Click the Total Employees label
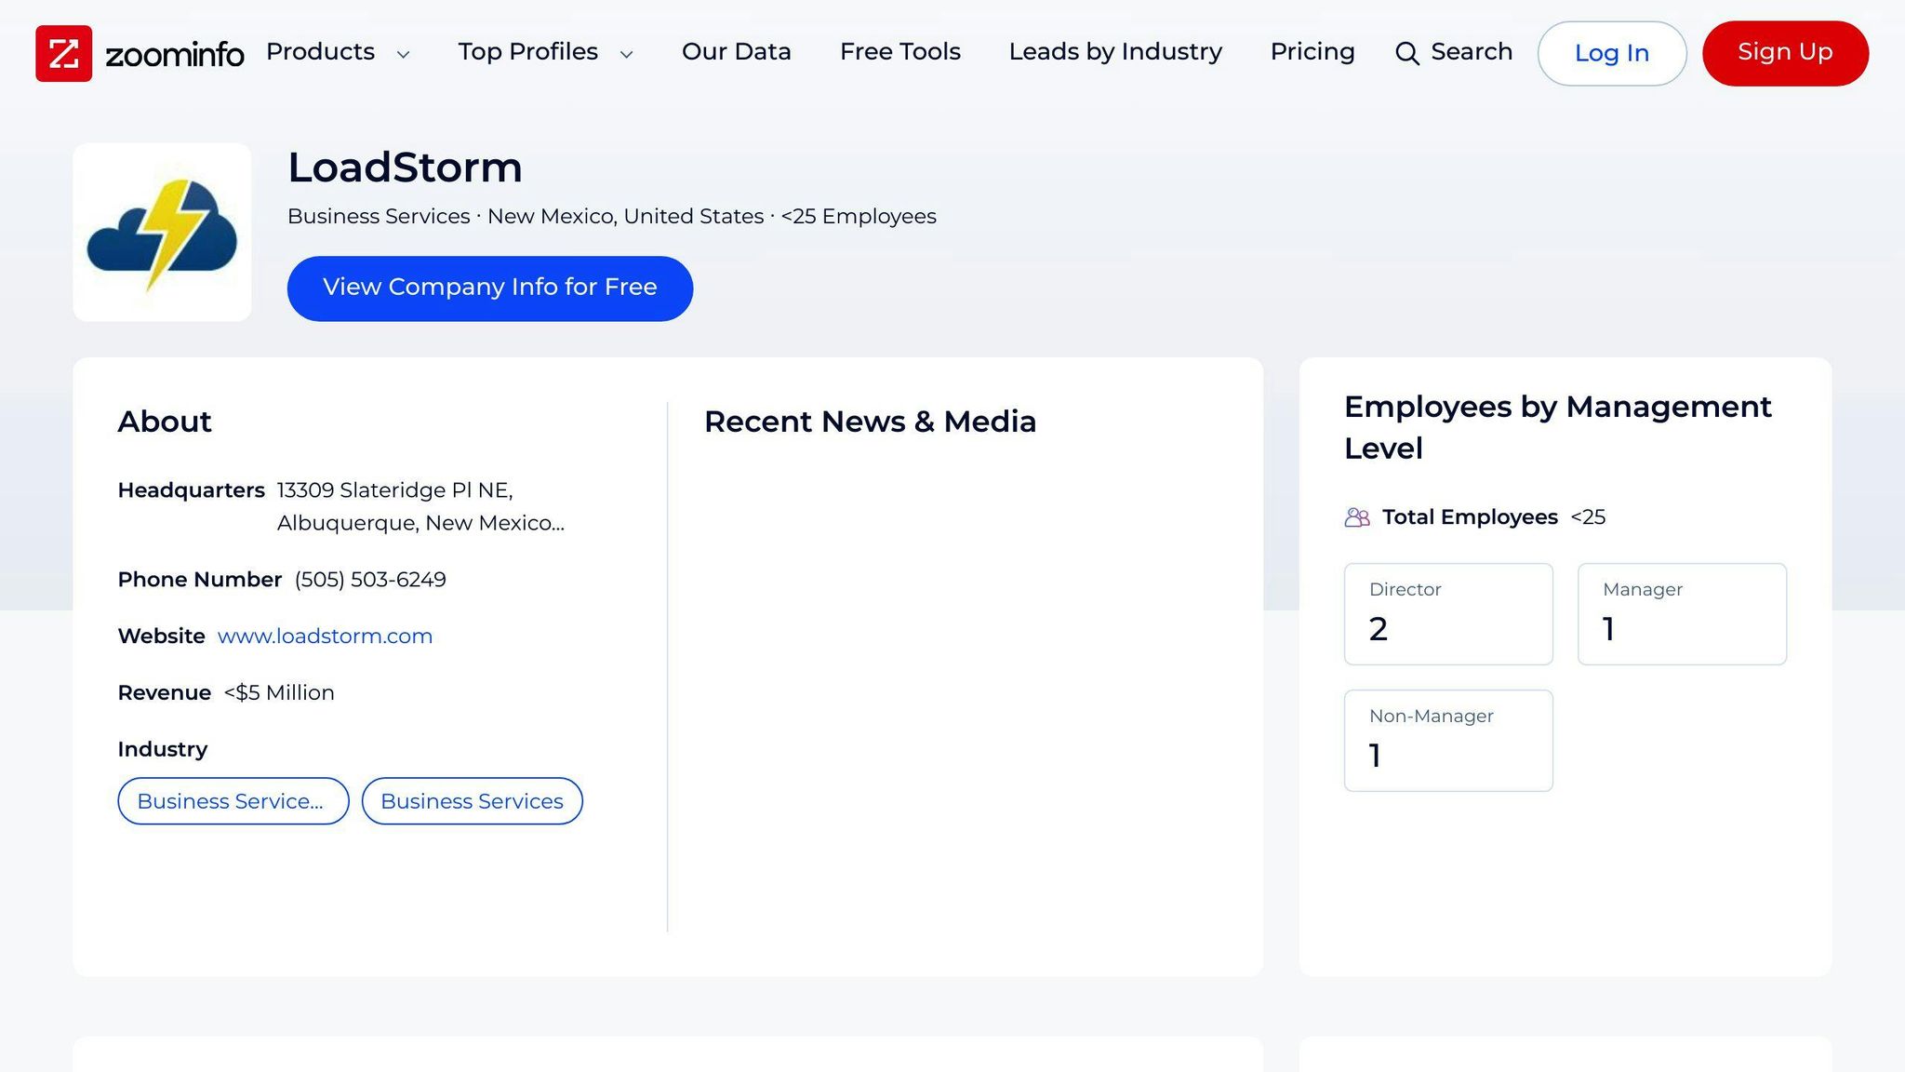 coord(1470,517)
